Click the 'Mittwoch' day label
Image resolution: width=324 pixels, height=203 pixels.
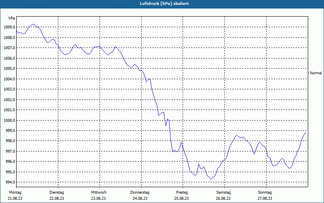coord(99,192)
